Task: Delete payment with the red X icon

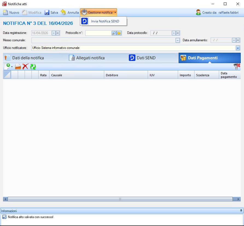Action: point(25,66)
